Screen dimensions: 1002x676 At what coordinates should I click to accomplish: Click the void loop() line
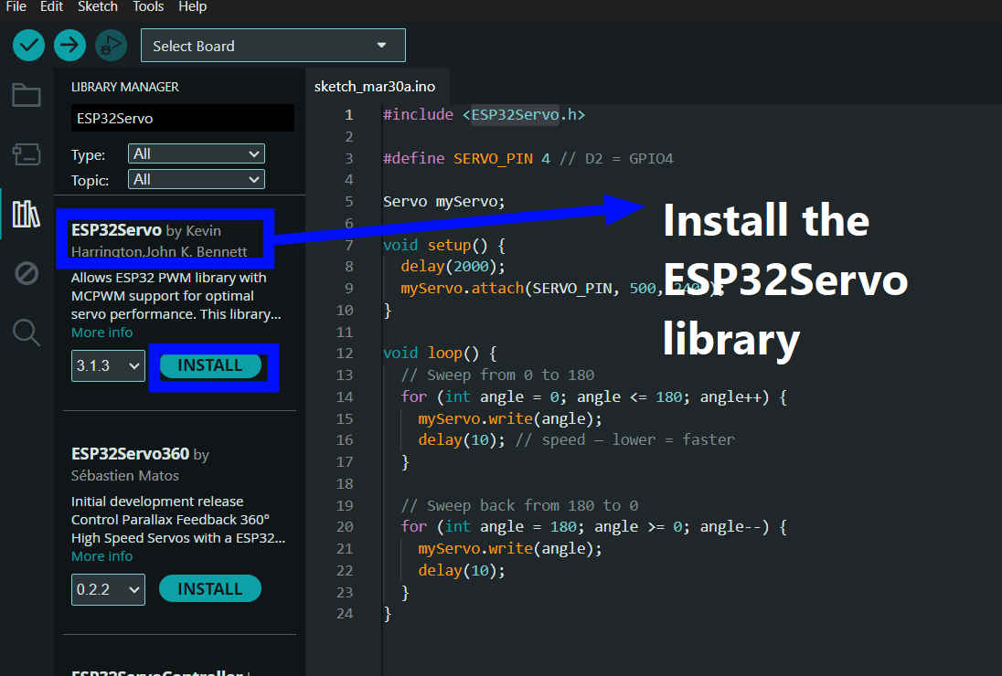(440, 353)
